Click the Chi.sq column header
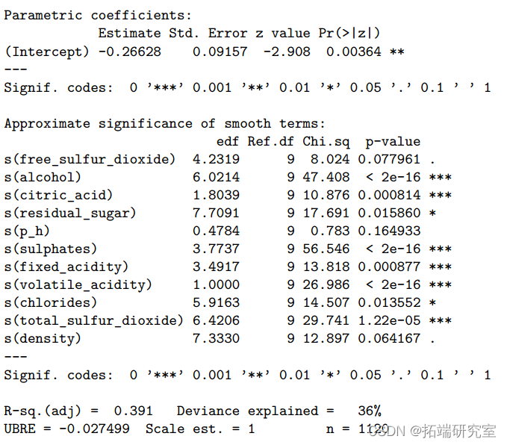This screenshot has width=507, height=445. (326, 142)
